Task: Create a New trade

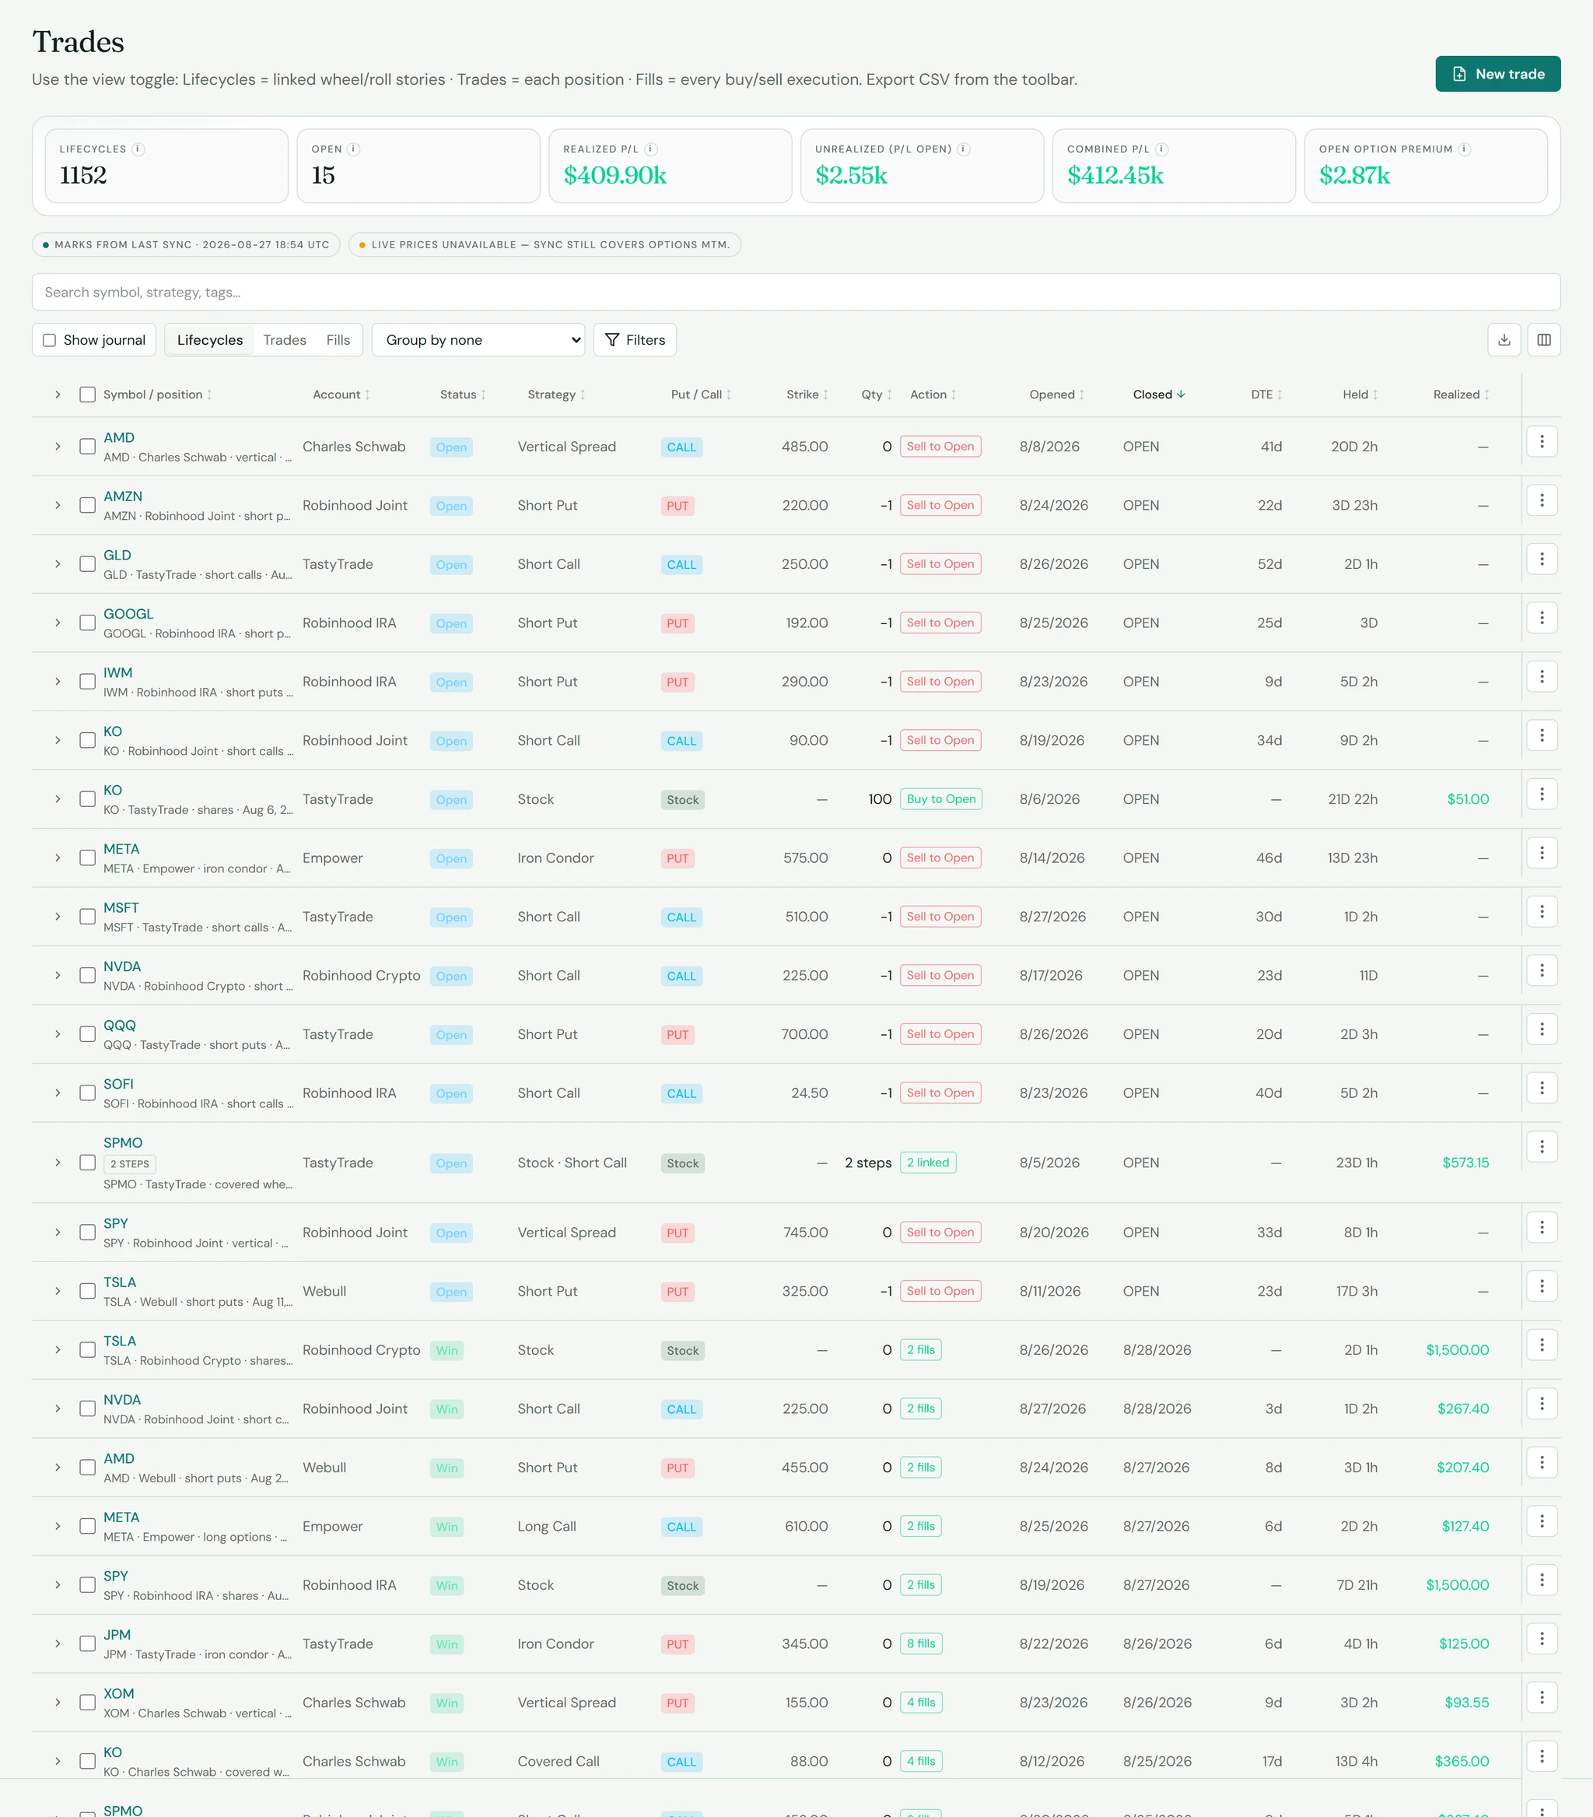Action: [x=1498, y=74]
